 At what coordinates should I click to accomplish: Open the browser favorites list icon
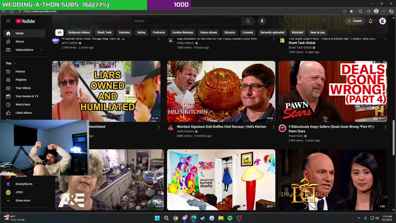tap(368, 11)
